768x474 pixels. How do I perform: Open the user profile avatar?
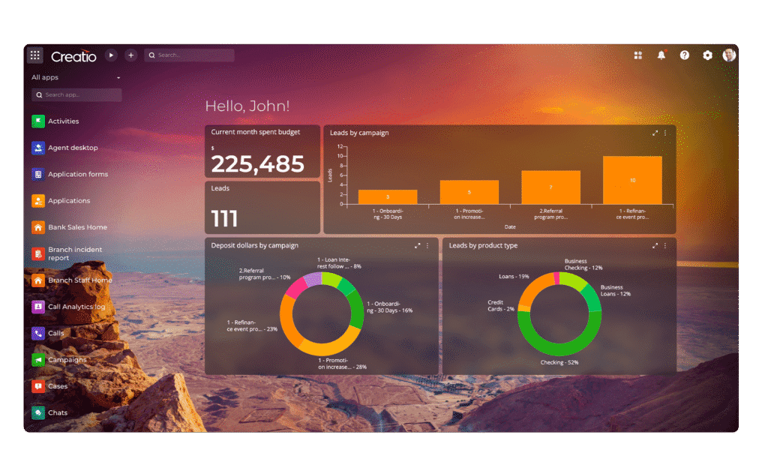click(729, 55)
